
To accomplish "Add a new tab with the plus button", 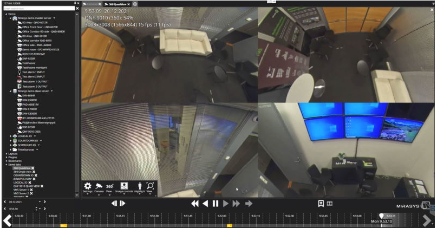I will click(x=135, y=4).
